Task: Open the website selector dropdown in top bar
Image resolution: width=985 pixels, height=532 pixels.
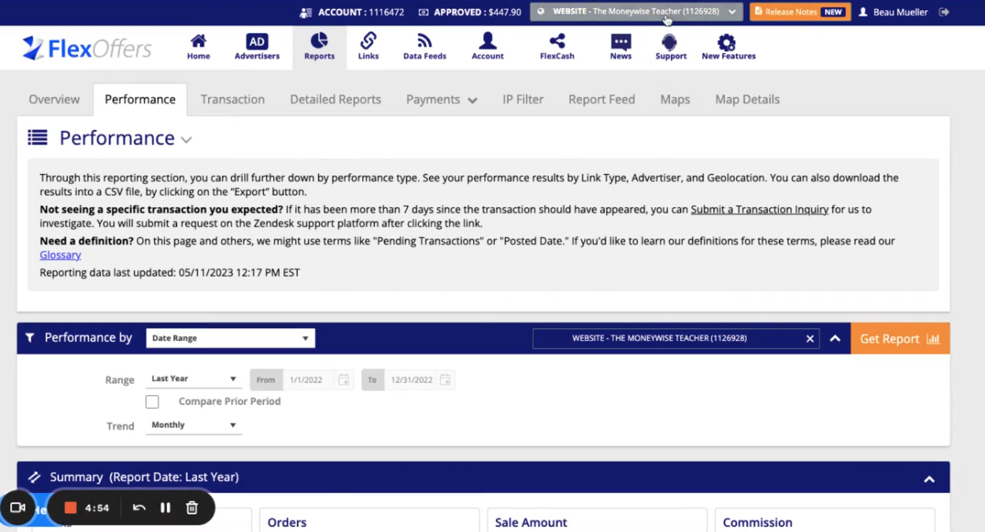Action: click(636, 12)
